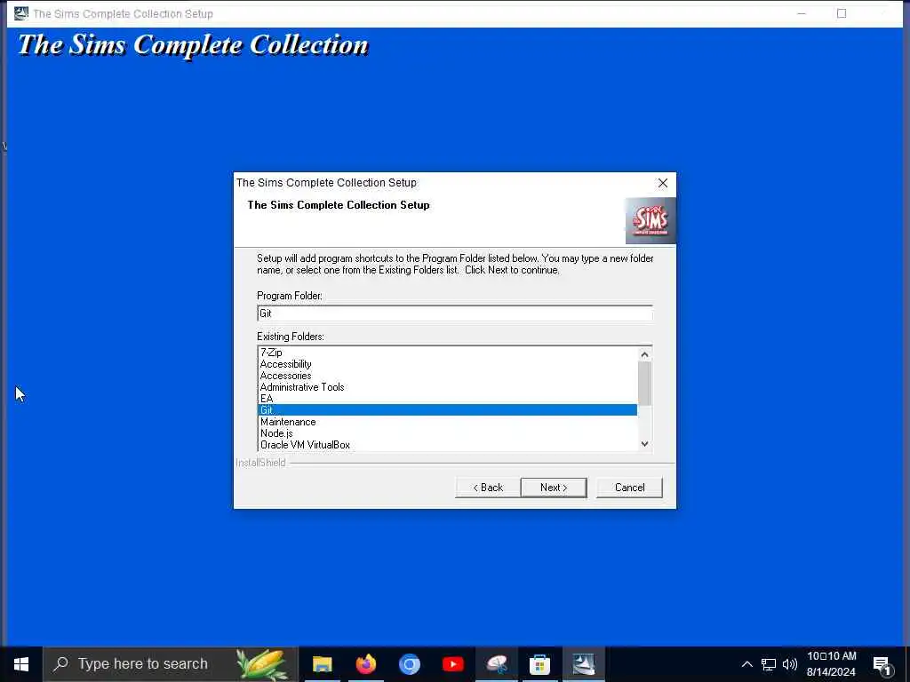Open the clock and date flyout

(831, 664)
